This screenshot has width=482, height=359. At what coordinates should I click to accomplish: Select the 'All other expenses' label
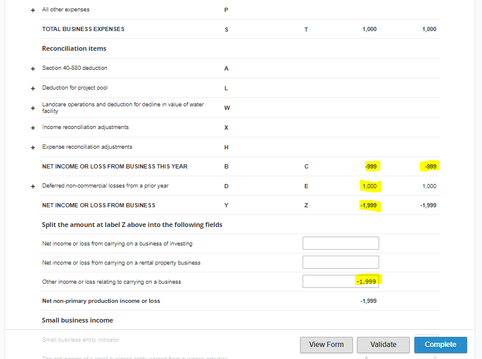click(66, 10)
